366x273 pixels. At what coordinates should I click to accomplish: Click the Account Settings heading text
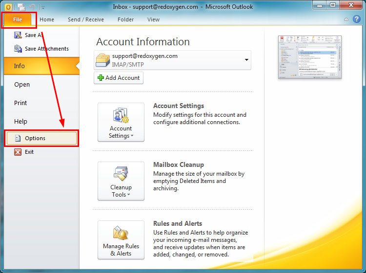pyautogui.click(x=179, y=106)
